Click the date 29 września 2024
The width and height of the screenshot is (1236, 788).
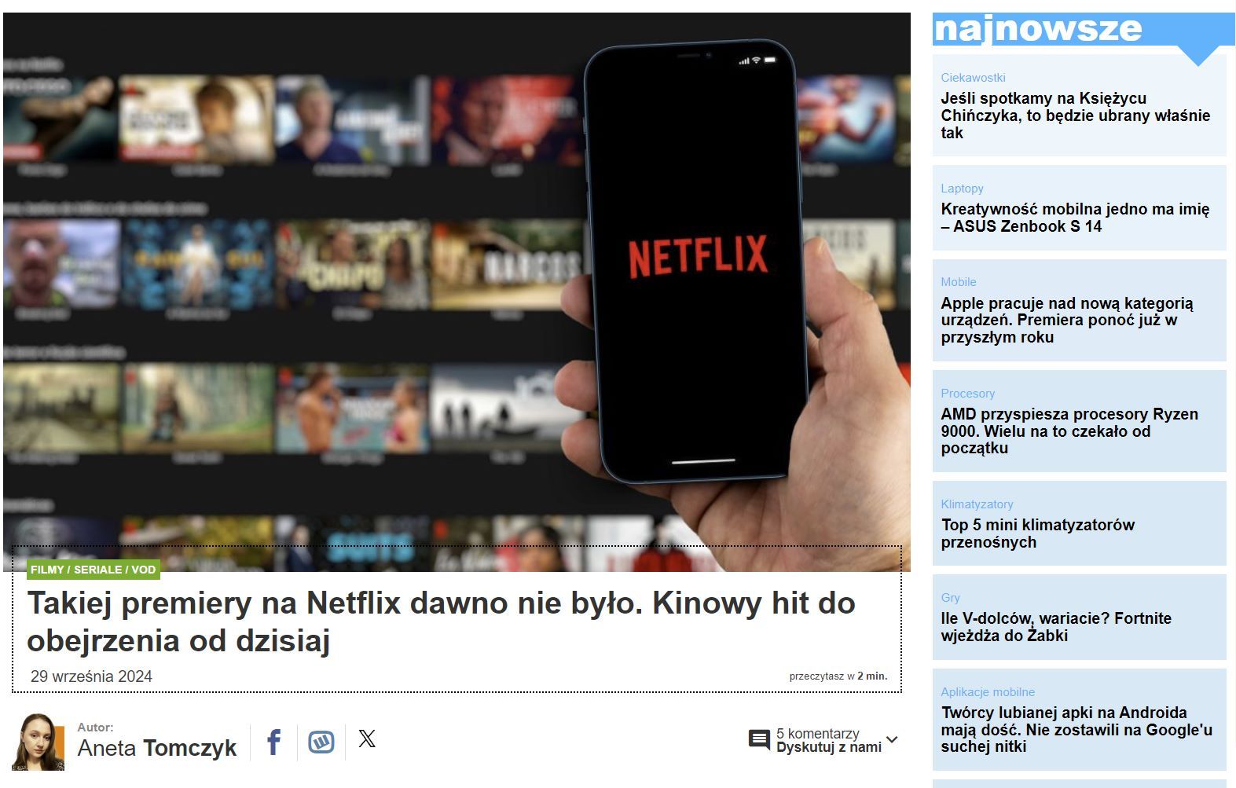pyautogui.click(x=91, y=676)
